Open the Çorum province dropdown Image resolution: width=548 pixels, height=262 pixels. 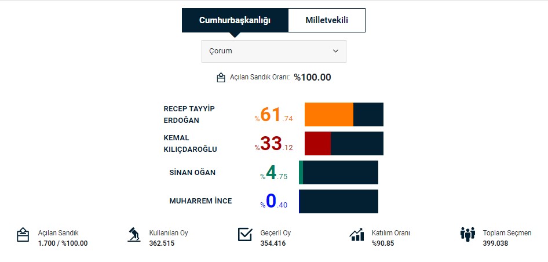pos(273,51)
